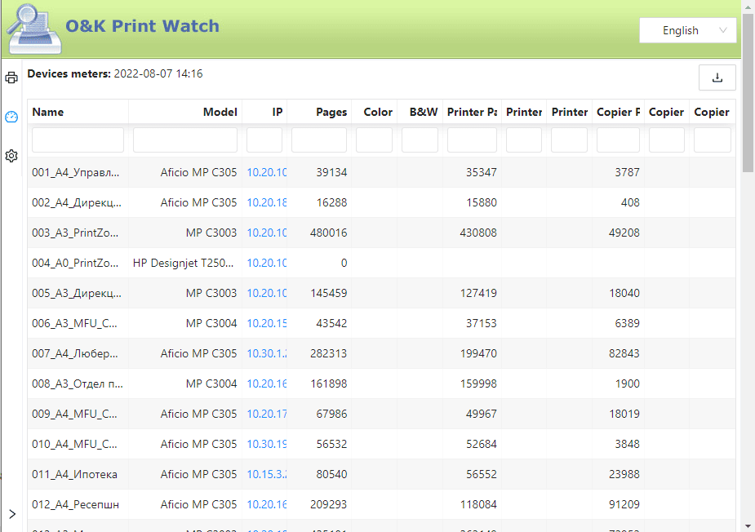Click the download export button
Image resolution: width=755 pixels, height=532 pixels.
[717, 78]
